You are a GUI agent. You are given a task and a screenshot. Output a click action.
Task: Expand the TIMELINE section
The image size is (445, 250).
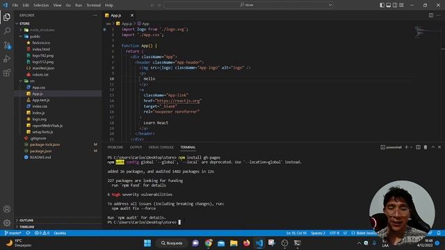(x=26, y=227)
